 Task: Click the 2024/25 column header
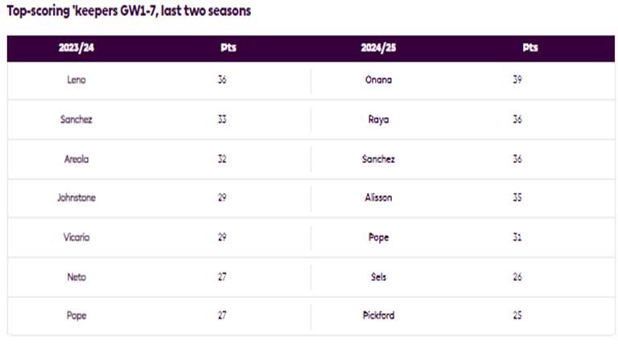pyautogui.click(x=378, y=48)
